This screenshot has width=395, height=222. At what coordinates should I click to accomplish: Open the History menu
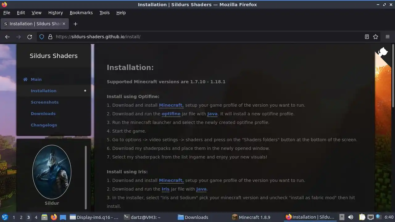click(56, 13)
